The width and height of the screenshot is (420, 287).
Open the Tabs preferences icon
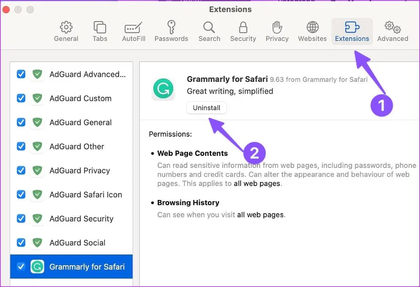(x=100, y=27)
